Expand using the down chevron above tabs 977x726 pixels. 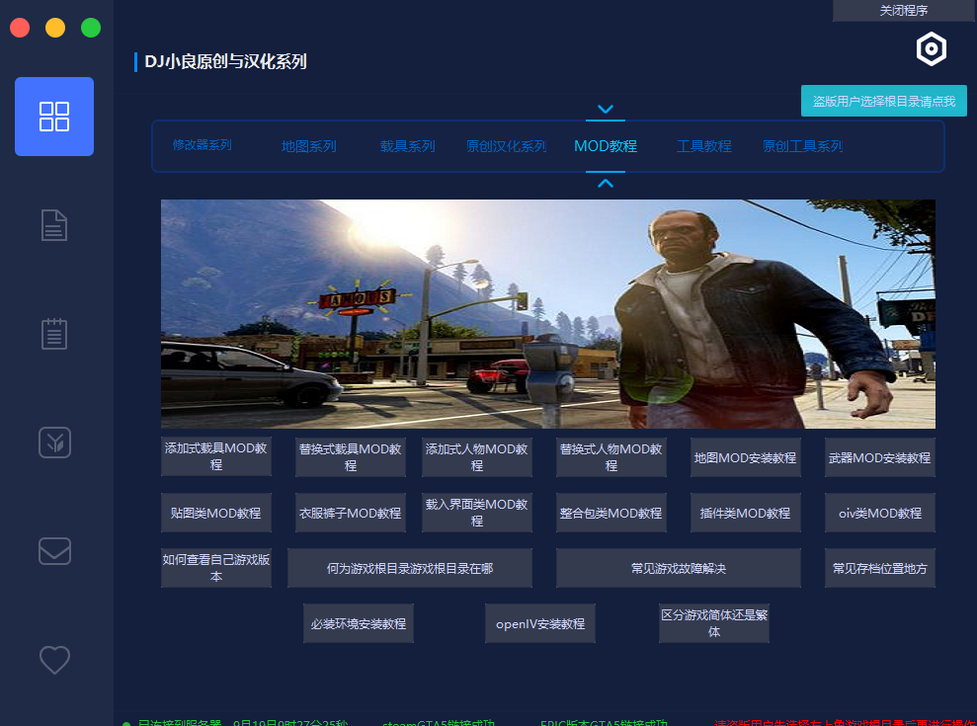point(606,109)
